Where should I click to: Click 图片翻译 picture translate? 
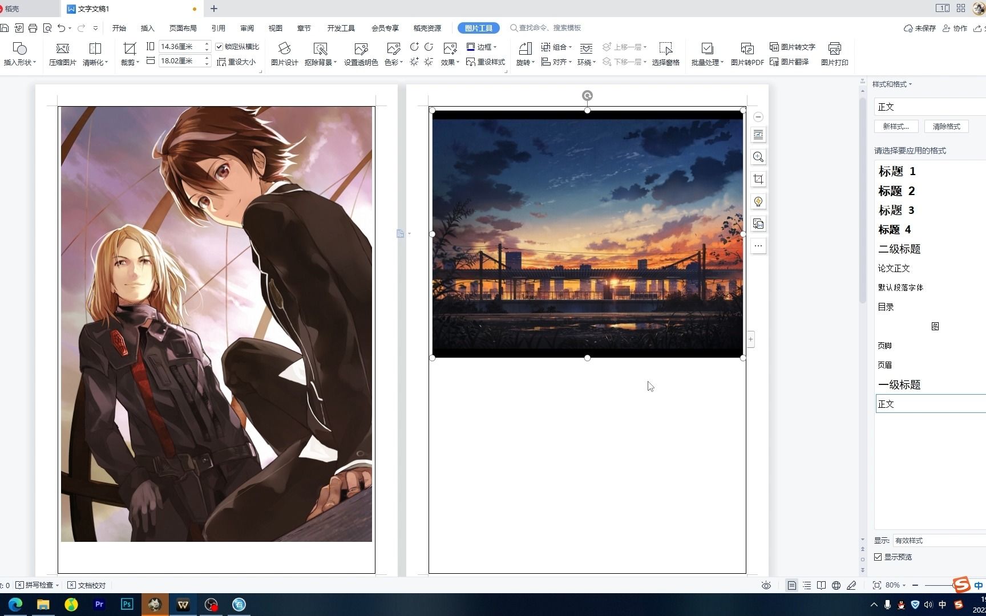click(789, 62)
